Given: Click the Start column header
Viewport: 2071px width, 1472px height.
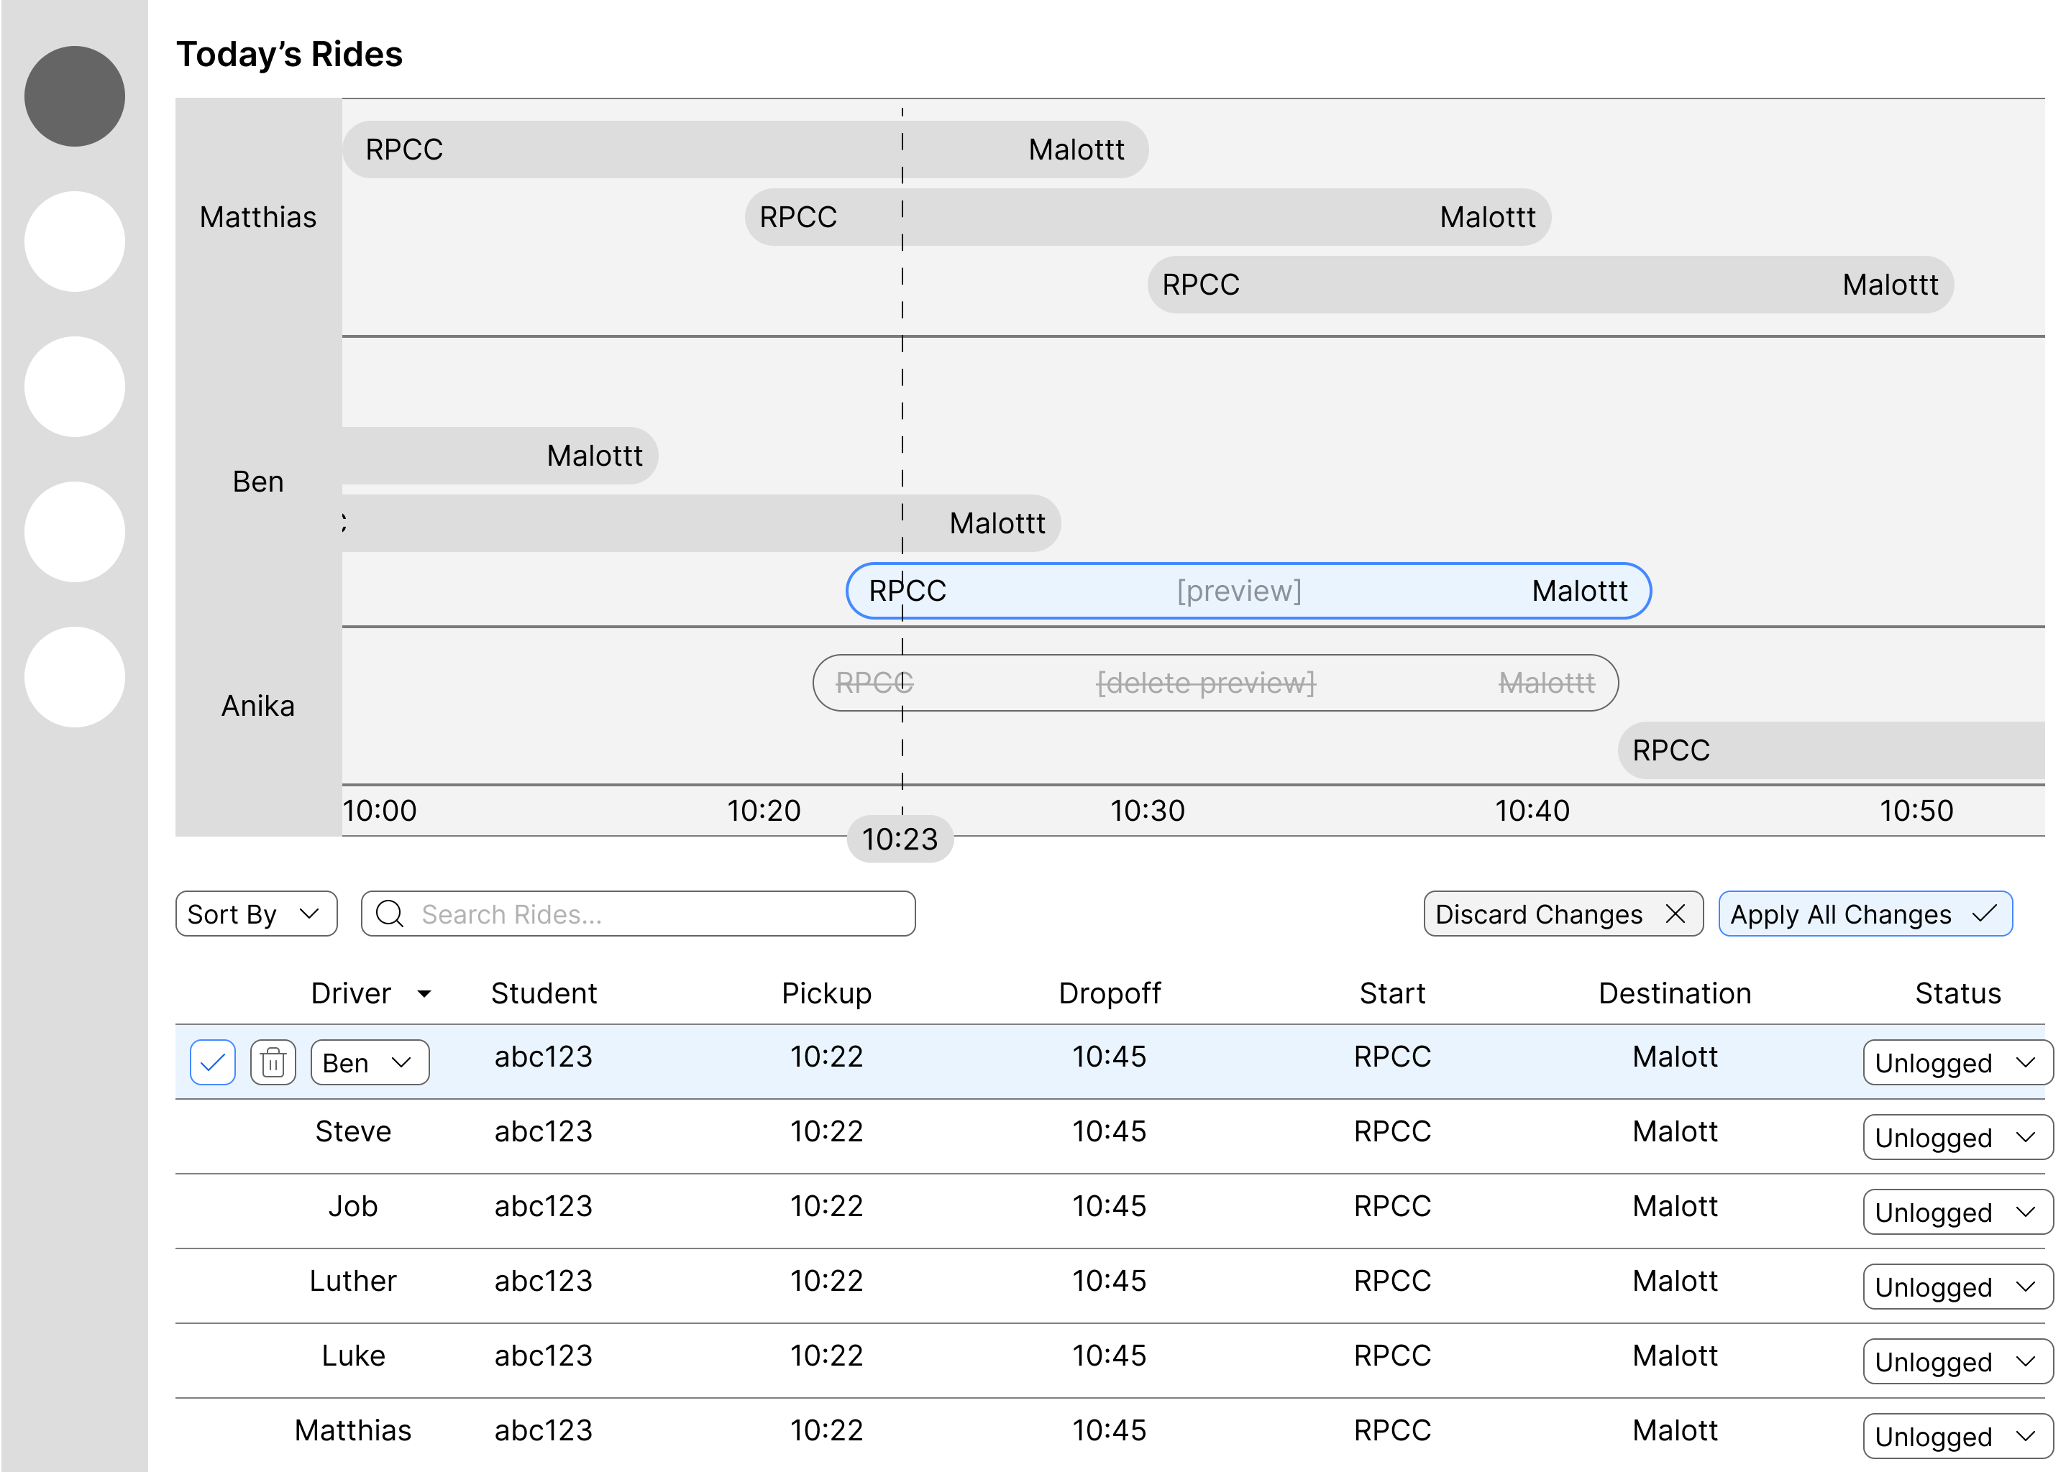Looking at the screenshot, I should pos(1393,993).
